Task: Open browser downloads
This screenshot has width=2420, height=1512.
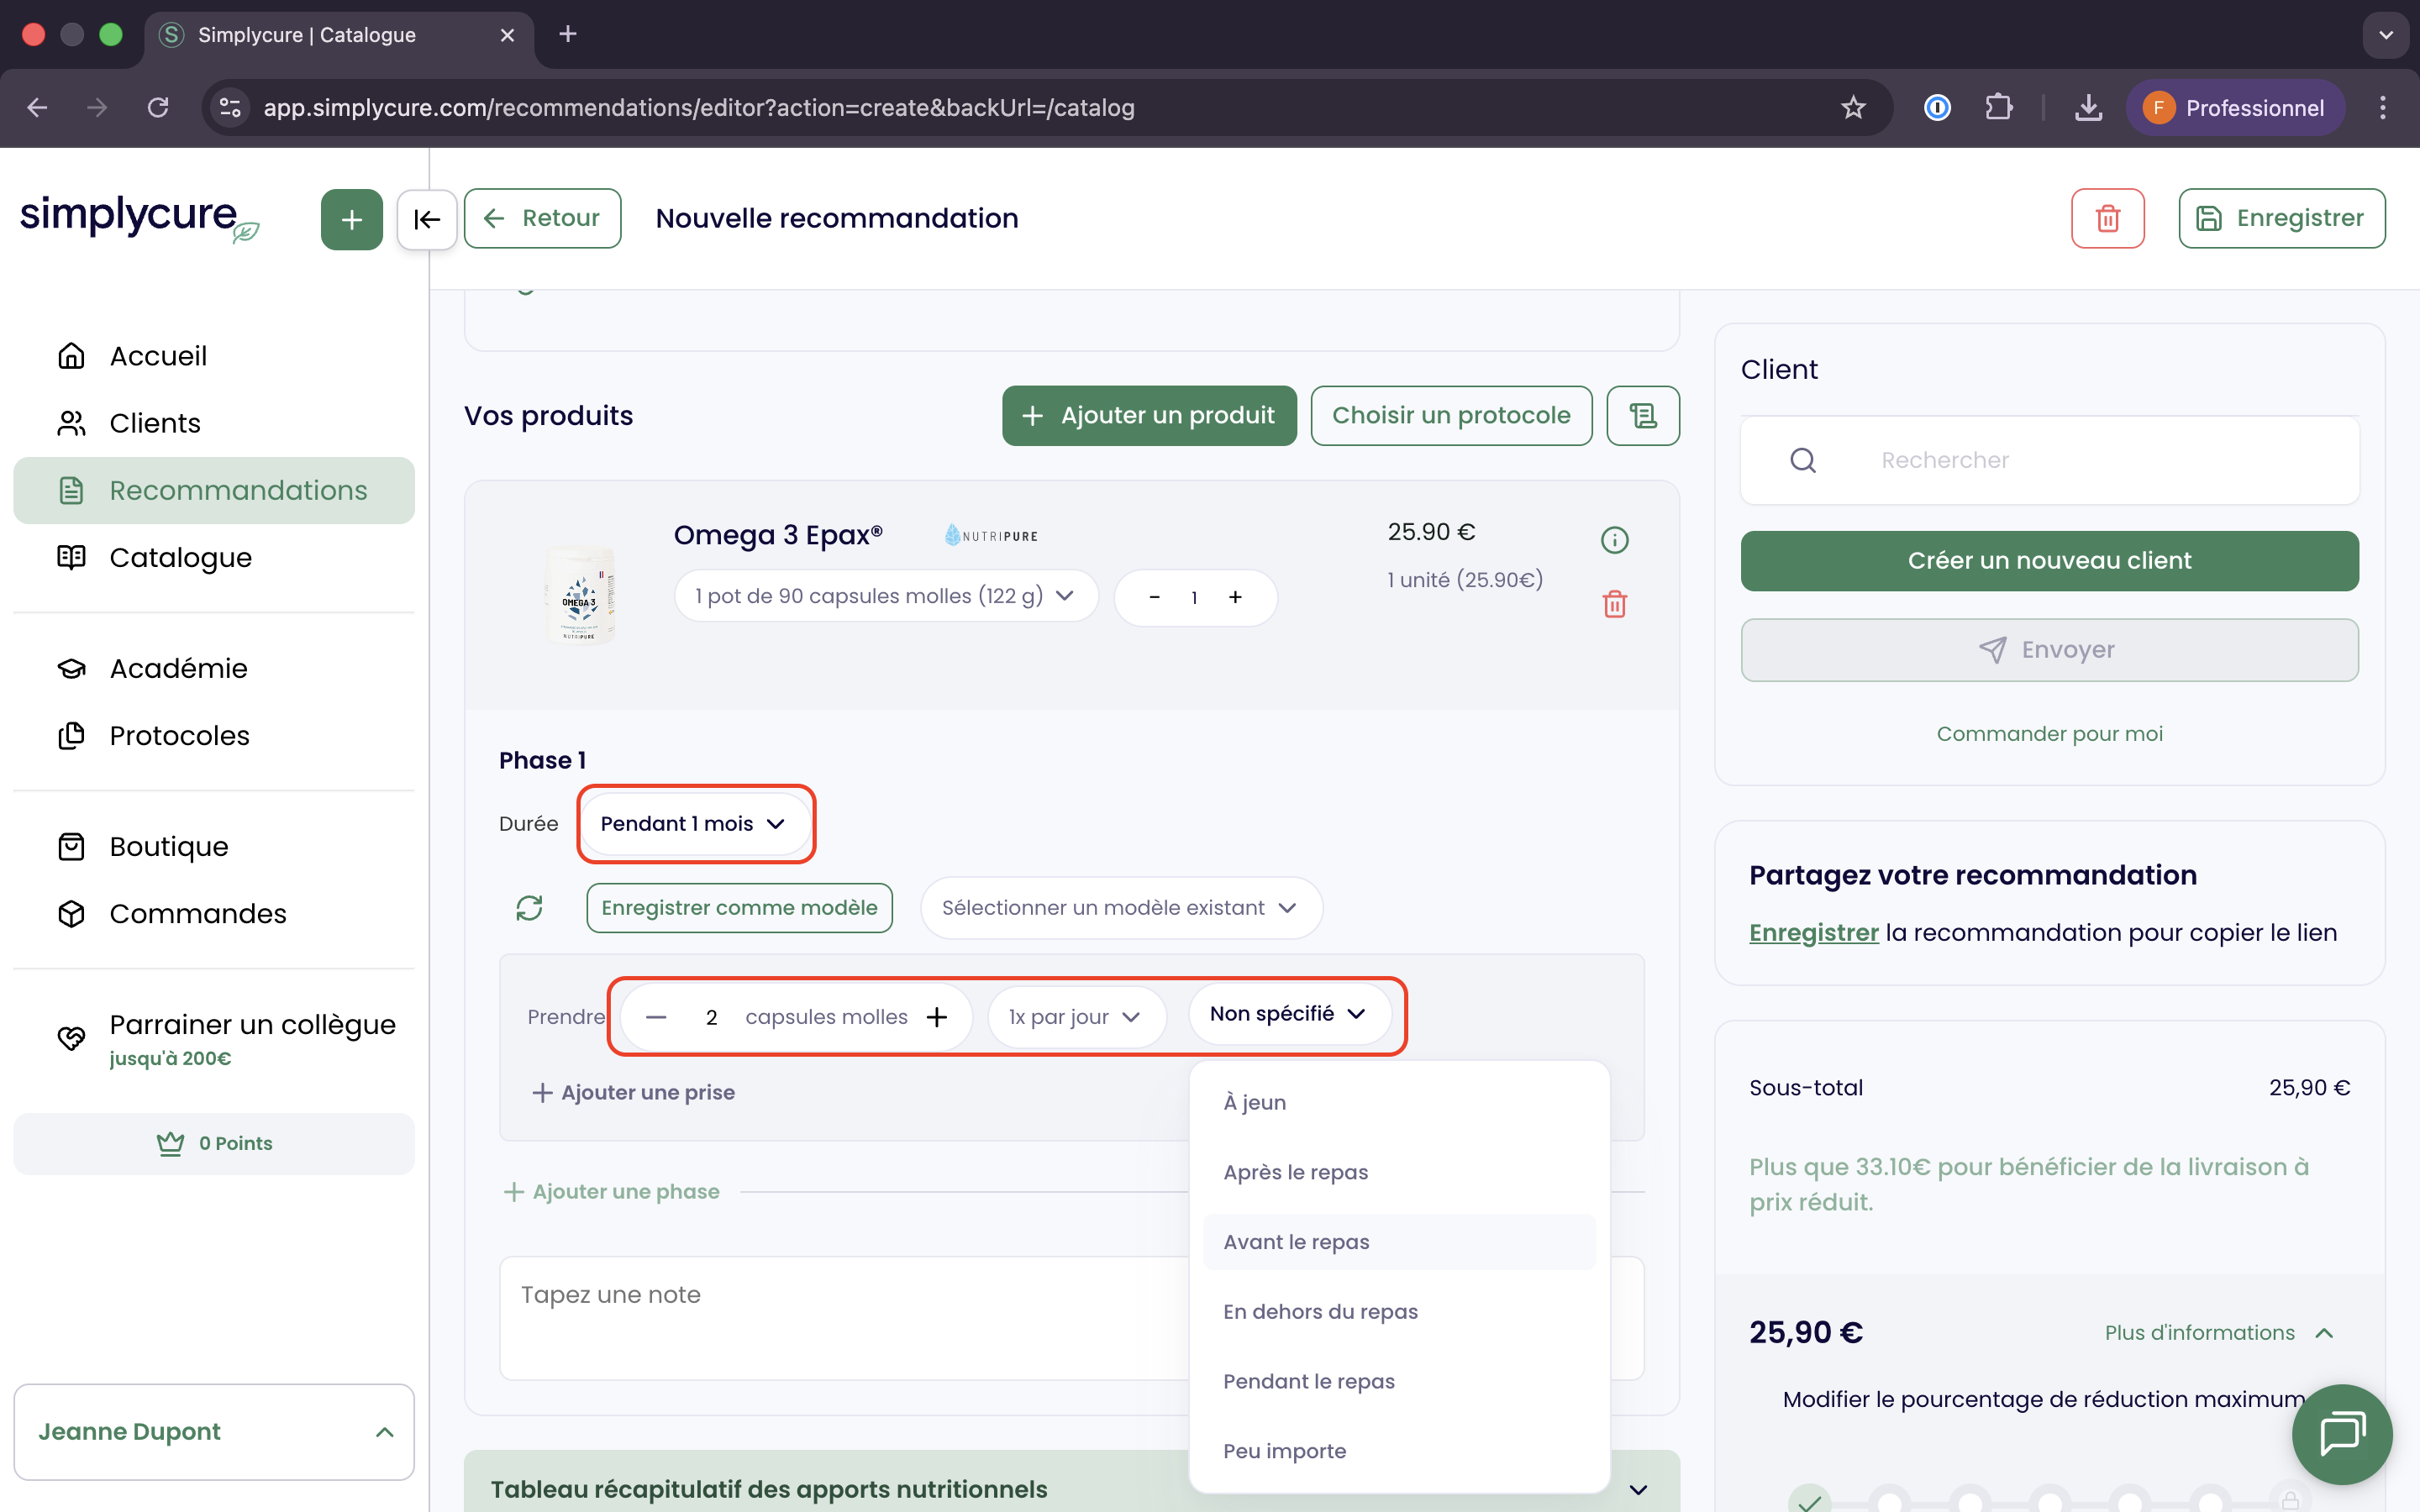Action: (x=2088, y=107)
